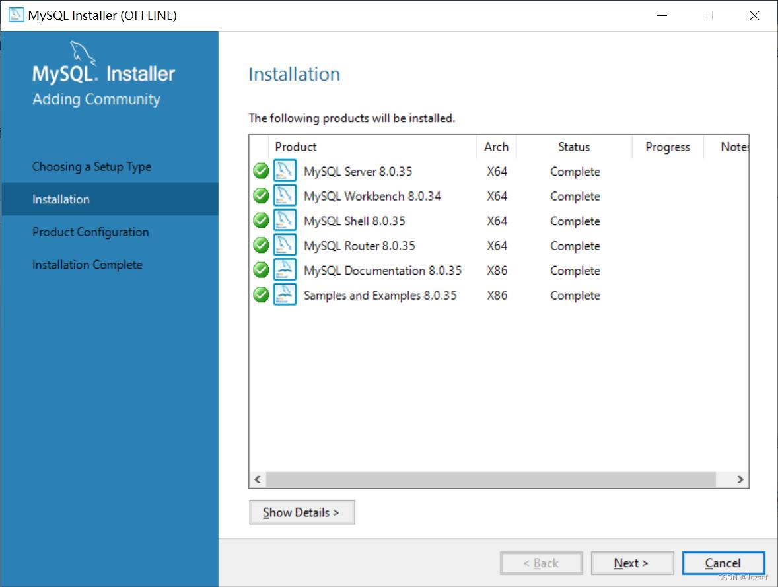Click X86 arch of MySQL Documentation row

[497, 271]
